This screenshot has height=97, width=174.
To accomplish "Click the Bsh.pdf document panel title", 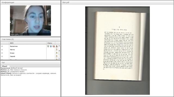I will coord(66,2).
